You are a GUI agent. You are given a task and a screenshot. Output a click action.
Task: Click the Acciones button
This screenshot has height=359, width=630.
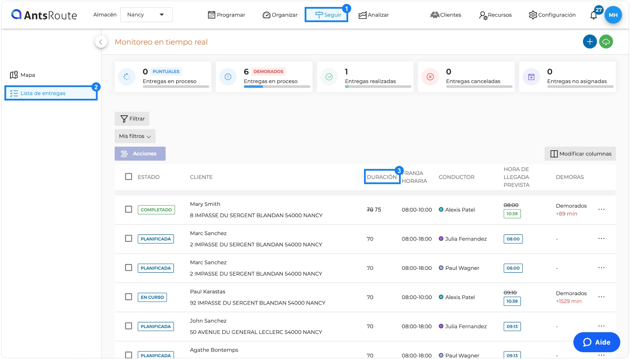pos(140,154)
